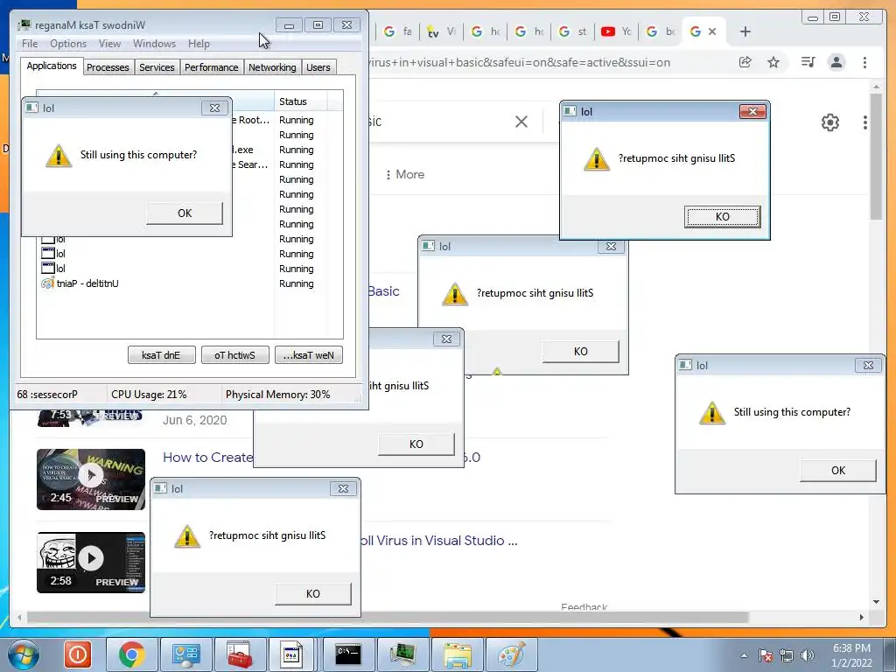Open the Control Panel taskbar icon
896x672 pixels.
[185, 654]
